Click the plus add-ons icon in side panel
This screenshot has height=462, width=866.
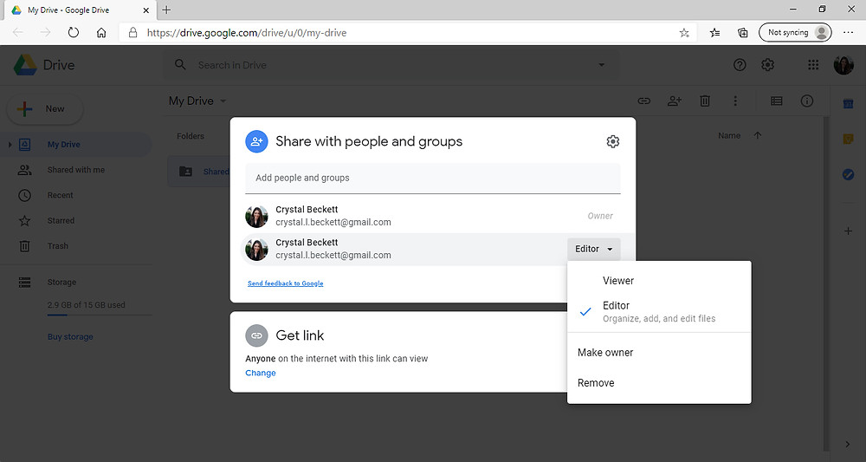[849, 231]
